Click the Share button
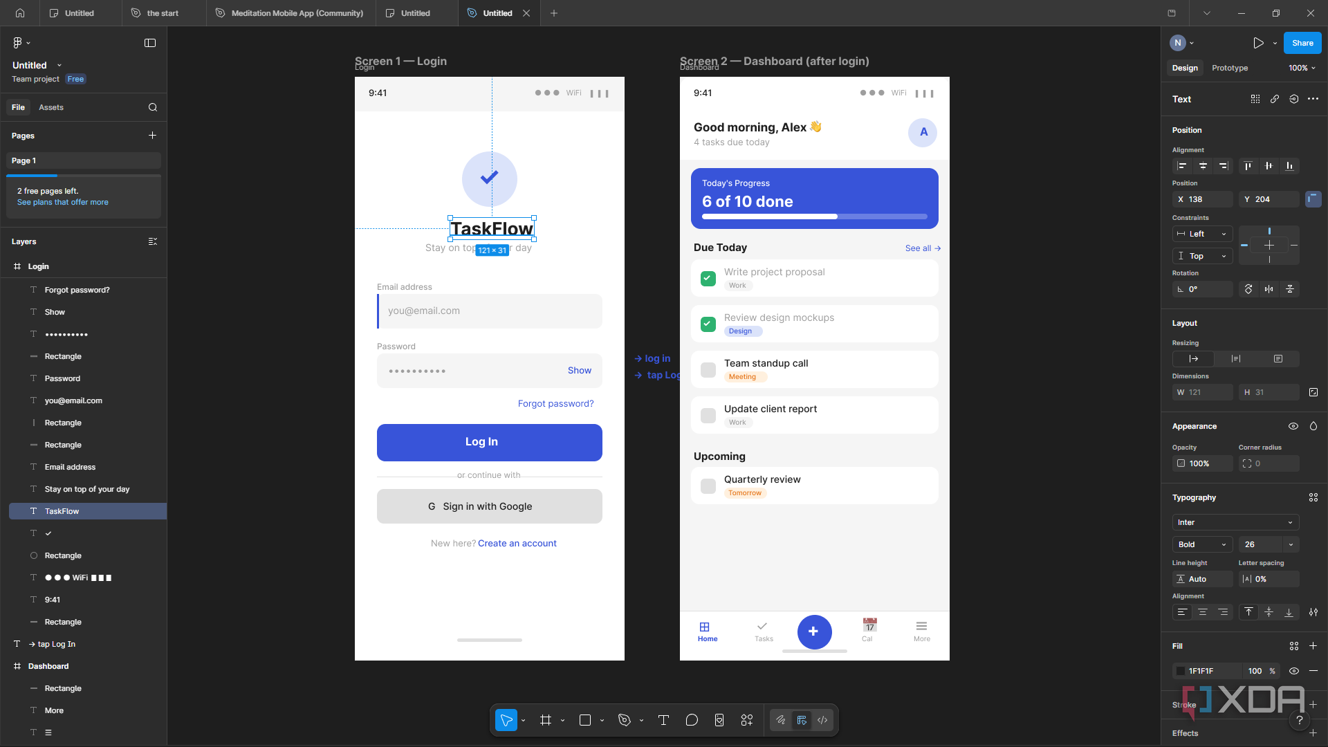This screenshot has width=1328, height=747. coord(1302,43)
